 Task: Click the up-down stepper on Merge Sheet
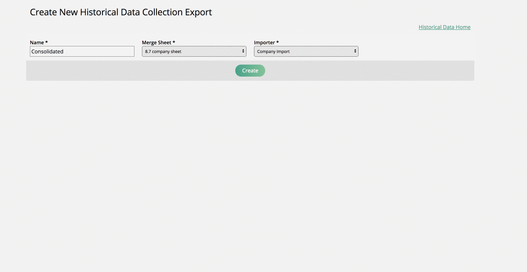pyautogui.click(x=244, y=51)
